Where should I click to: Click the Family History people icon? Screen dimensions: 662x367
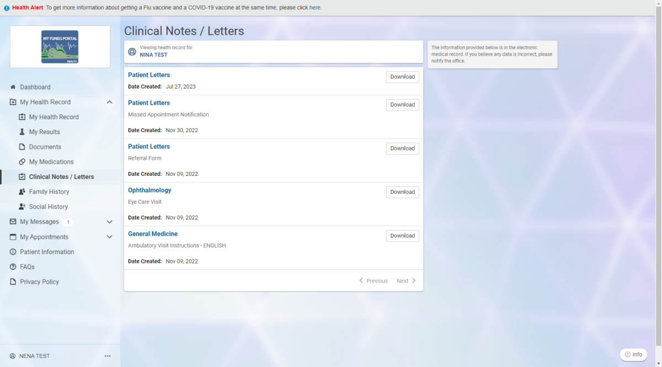[22, 192]
